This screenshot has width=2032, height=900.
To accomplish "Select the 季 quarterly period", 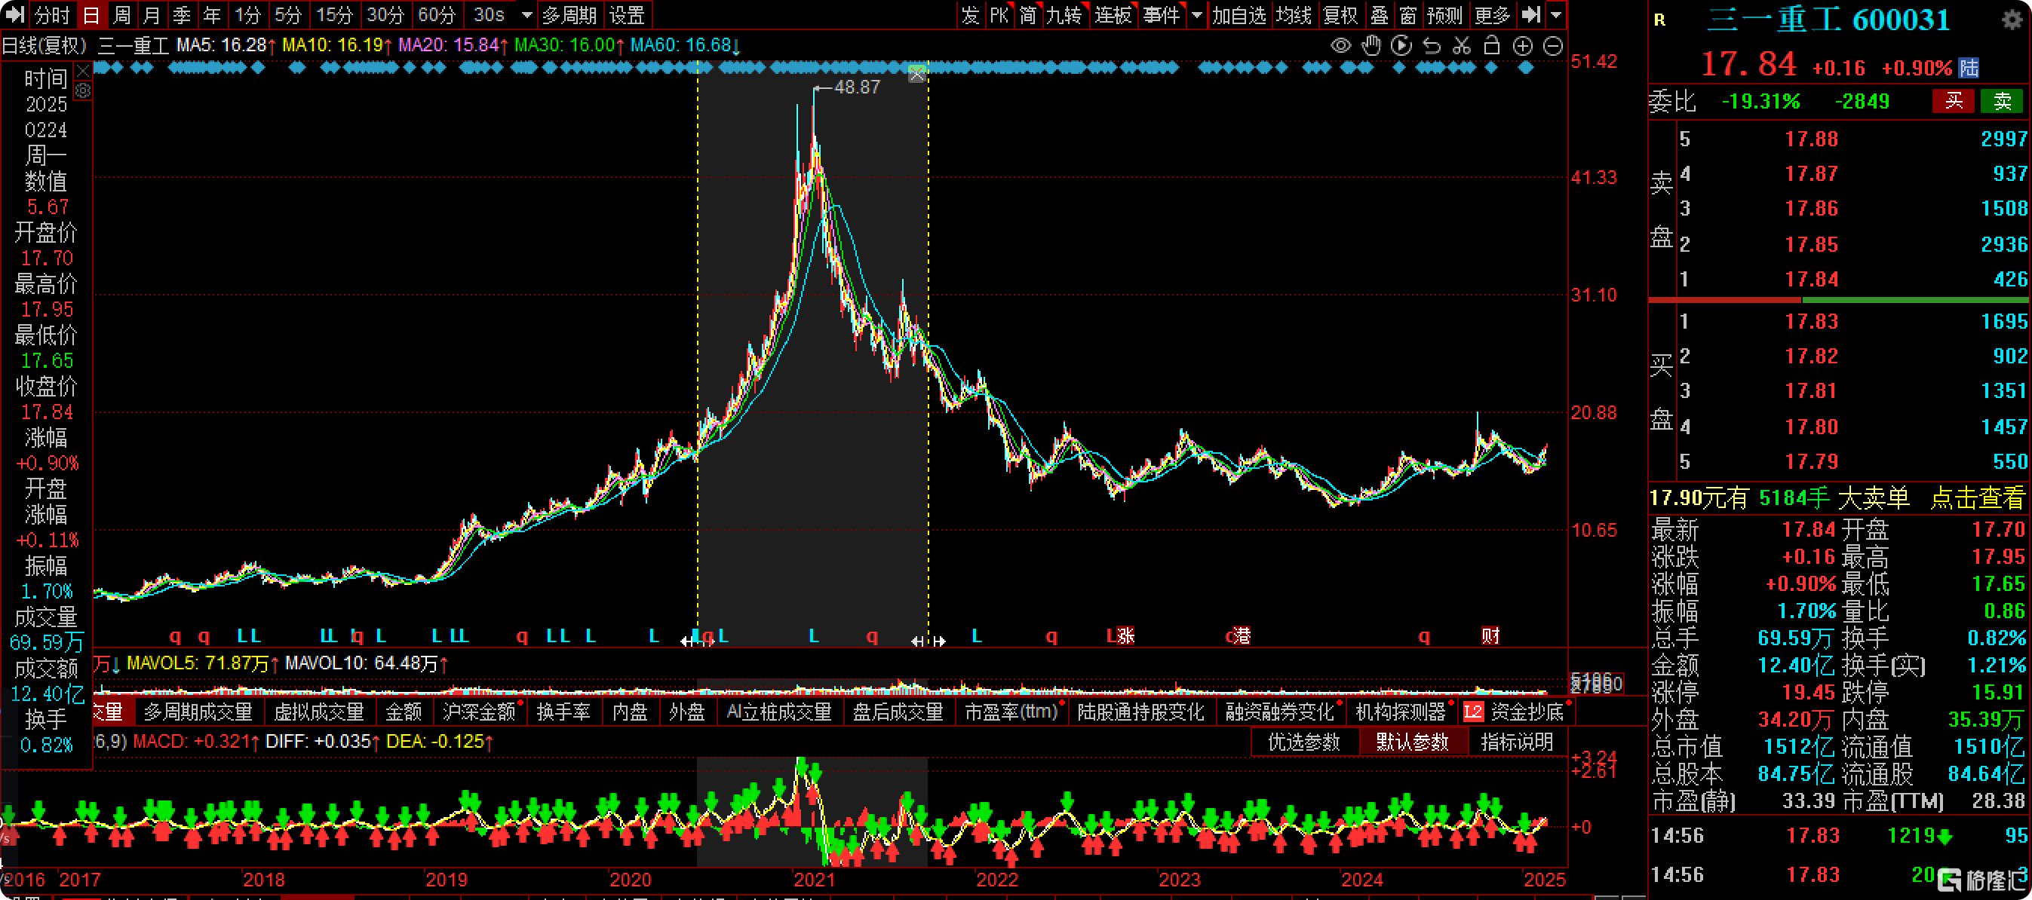I will pos(182,14).
